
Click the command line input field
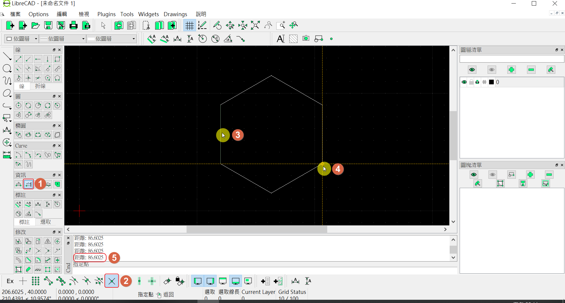tap(265, 270)
